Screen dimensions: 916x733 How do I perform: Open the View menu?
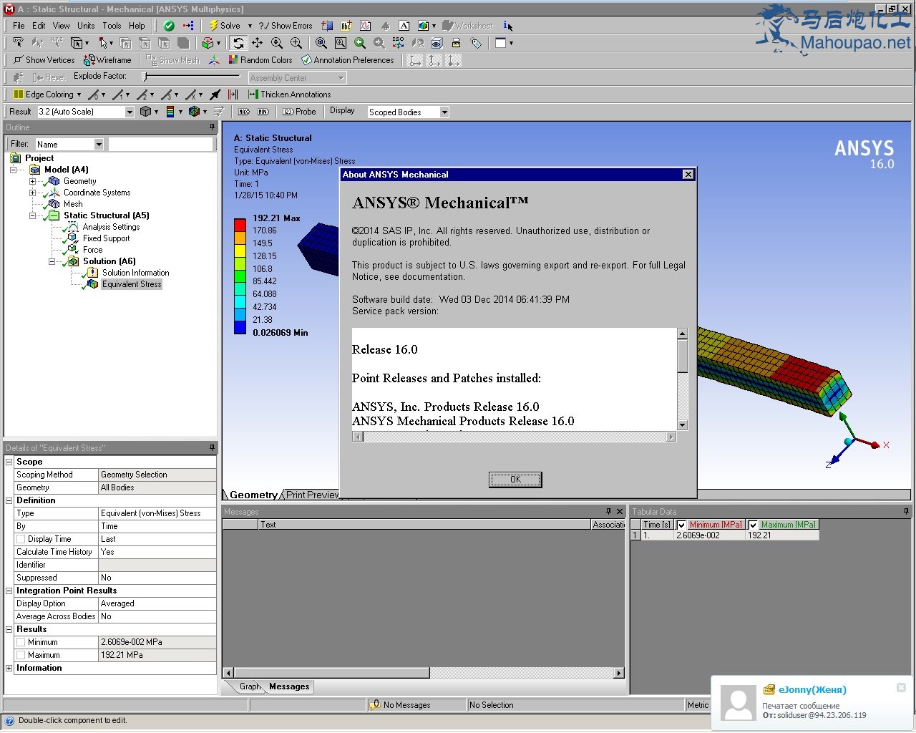tap(62, 26)
